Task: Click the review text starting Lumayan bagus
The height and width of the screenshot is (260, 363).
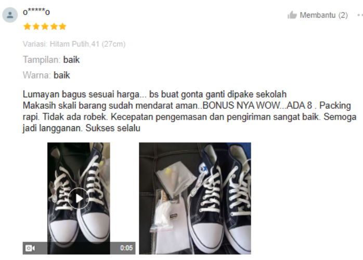Action: click(189, 111)
